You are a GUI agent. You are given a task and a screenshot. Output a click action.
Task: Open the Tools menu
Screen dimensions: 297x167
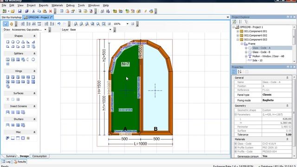coord(81,5)
